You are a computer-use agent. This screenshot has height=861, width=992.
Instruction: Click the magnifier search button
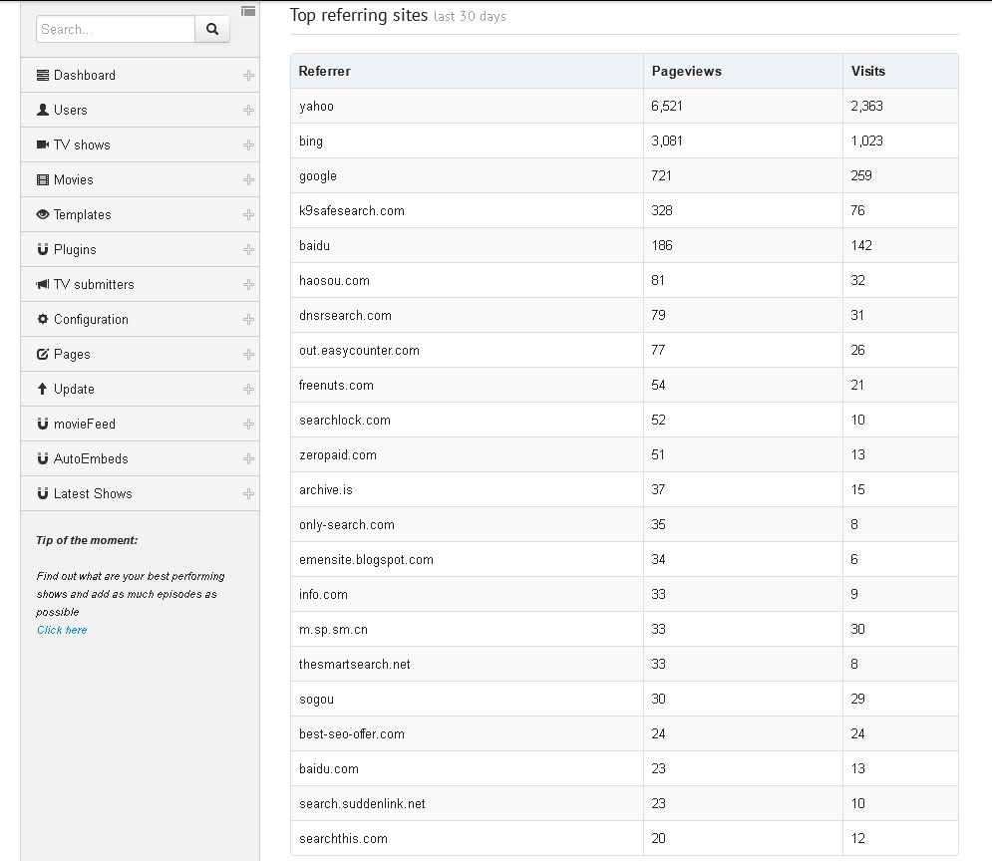pos(212,29)
